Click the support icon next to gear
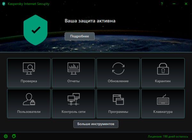This screenshot has height=140, width=192. (14, 136)
